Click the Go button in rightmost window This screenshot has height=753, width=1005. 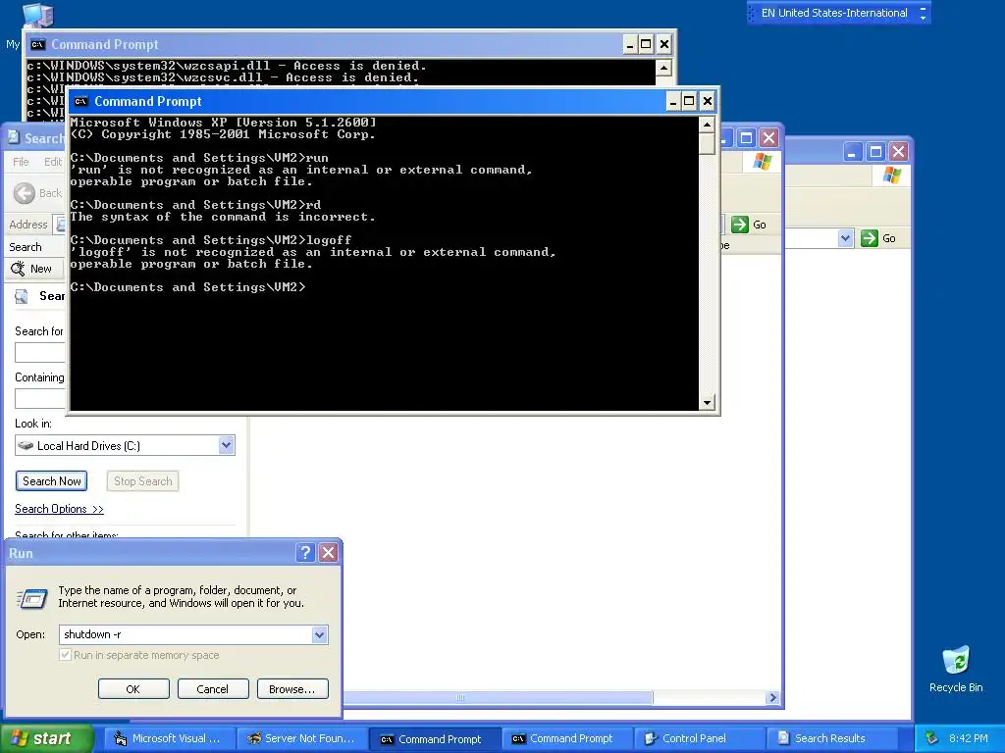click(878, 238)
